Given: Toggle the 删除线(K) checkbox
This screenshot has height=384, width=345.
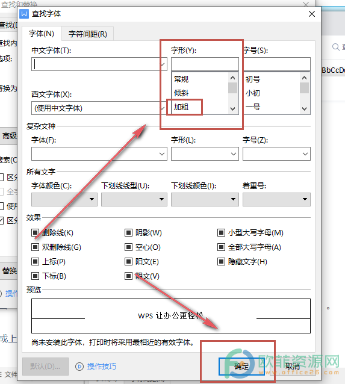Looking at the screenshot, I should (35, 232).
